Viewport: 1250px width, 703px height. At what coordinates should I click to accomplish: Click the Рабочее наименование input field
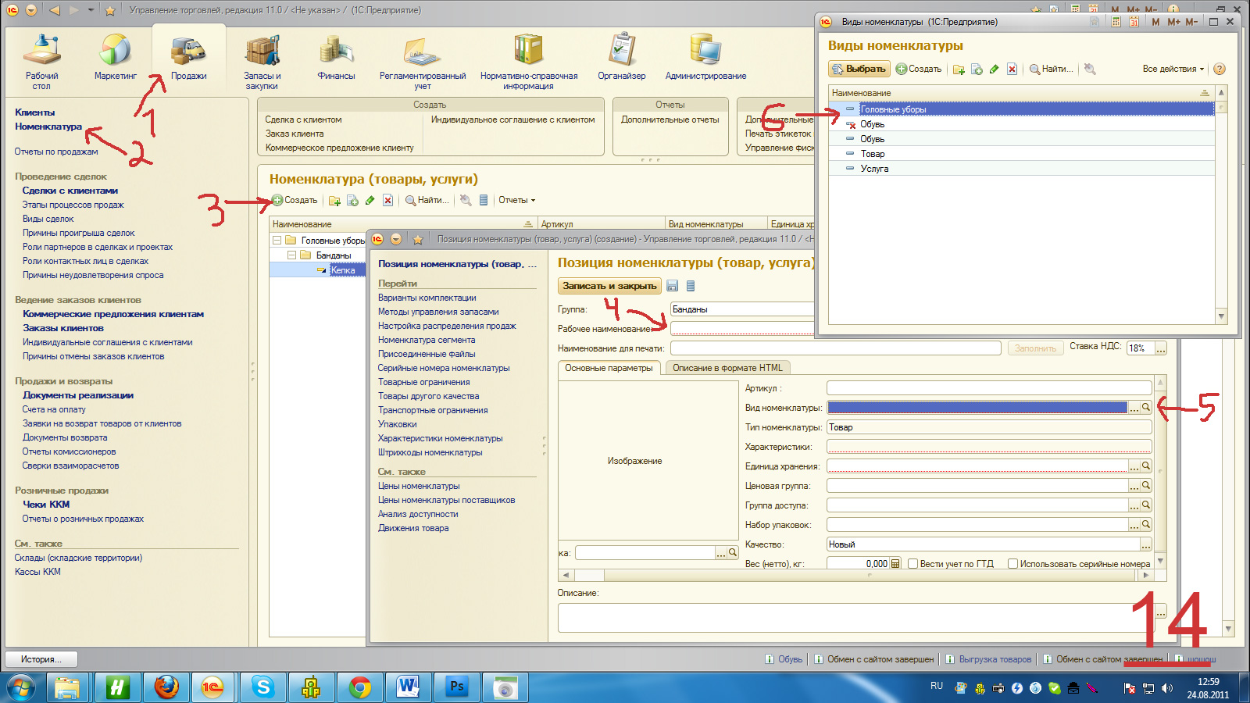point(742,329)
